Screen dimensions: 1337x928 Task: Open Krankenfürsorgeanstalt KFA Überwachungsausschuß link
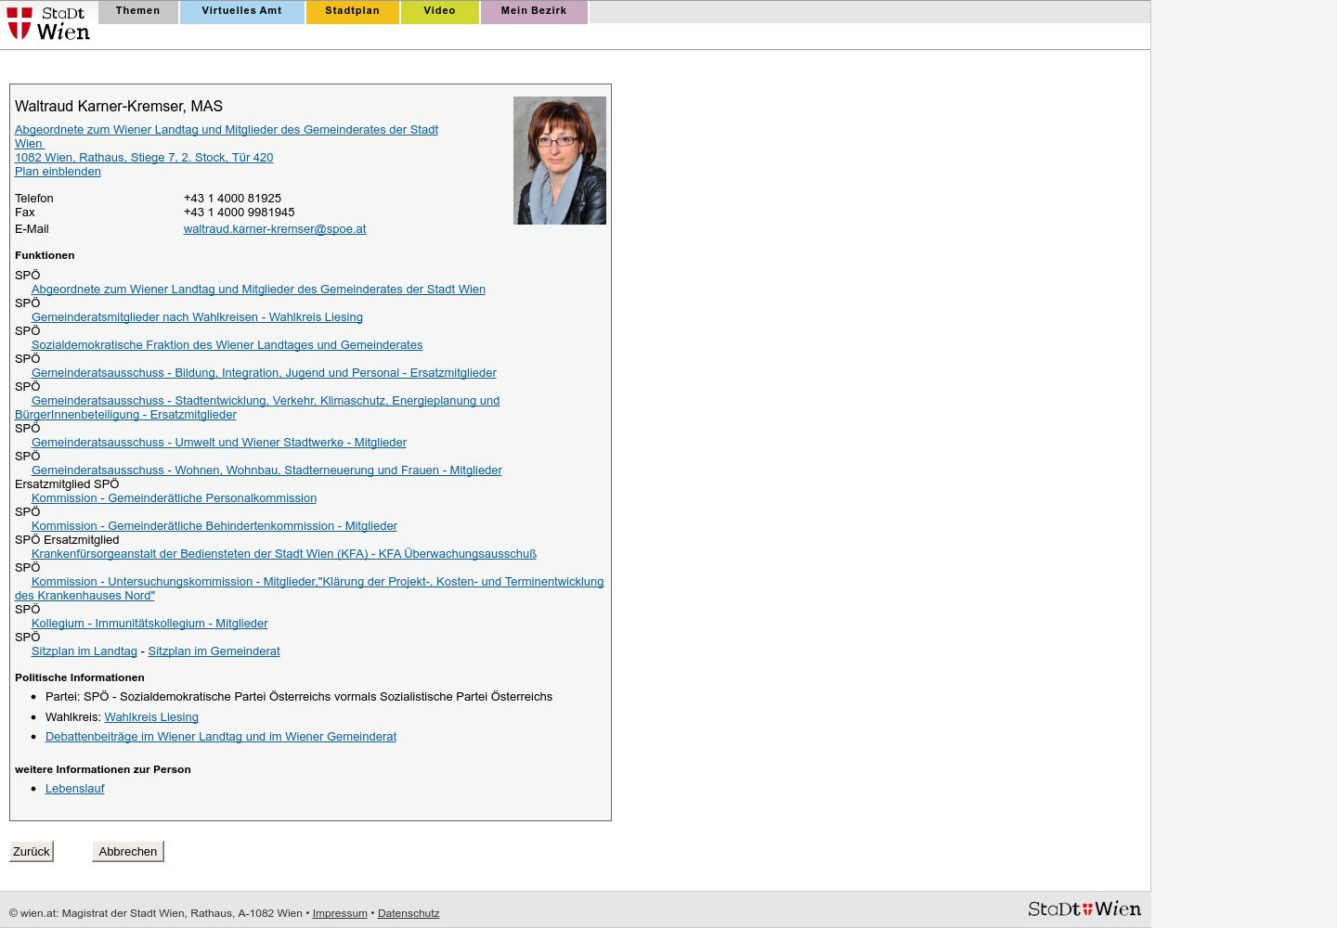284,554
